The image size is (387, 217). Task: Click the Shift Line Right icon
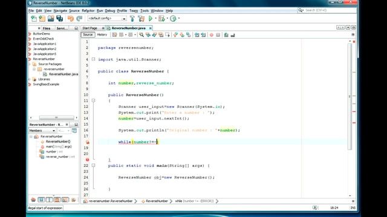click(x=203, y=35)
